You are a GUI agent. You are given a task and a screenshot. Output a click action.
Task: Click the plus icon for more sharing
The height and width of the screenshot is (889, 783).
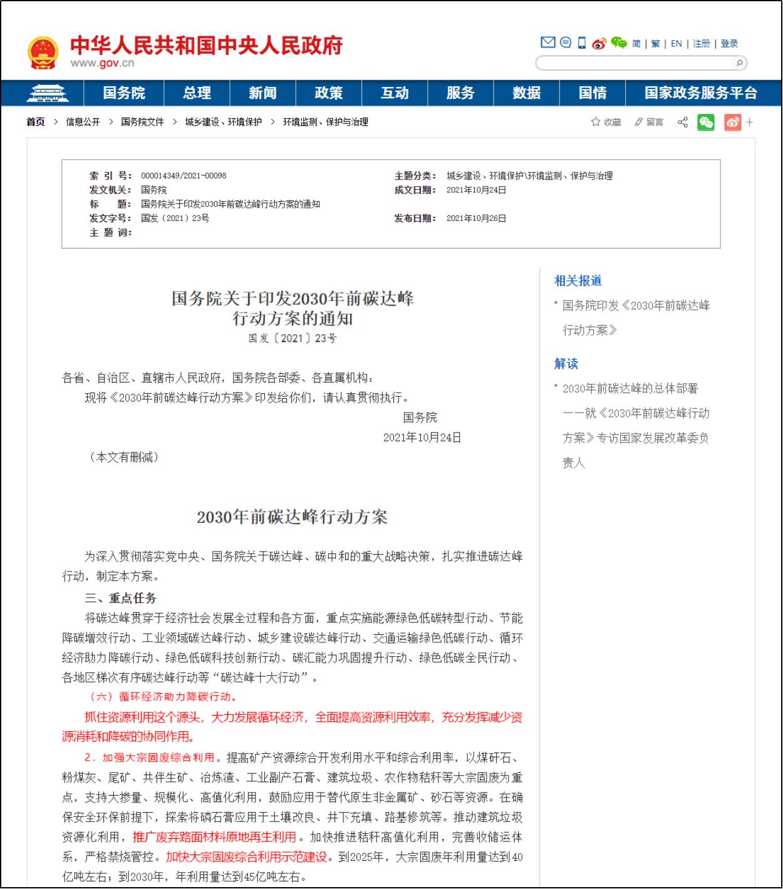click(x=750, y=122)
